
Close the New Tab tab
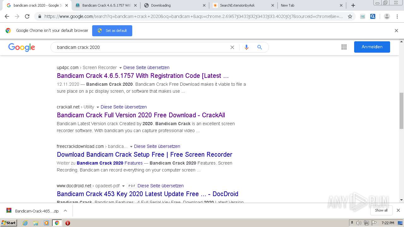[x=341, y=5]
